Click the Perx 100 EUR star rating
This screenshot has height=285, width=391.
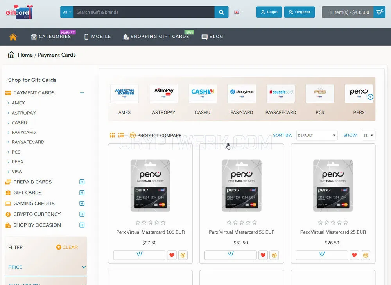[151, 223]
